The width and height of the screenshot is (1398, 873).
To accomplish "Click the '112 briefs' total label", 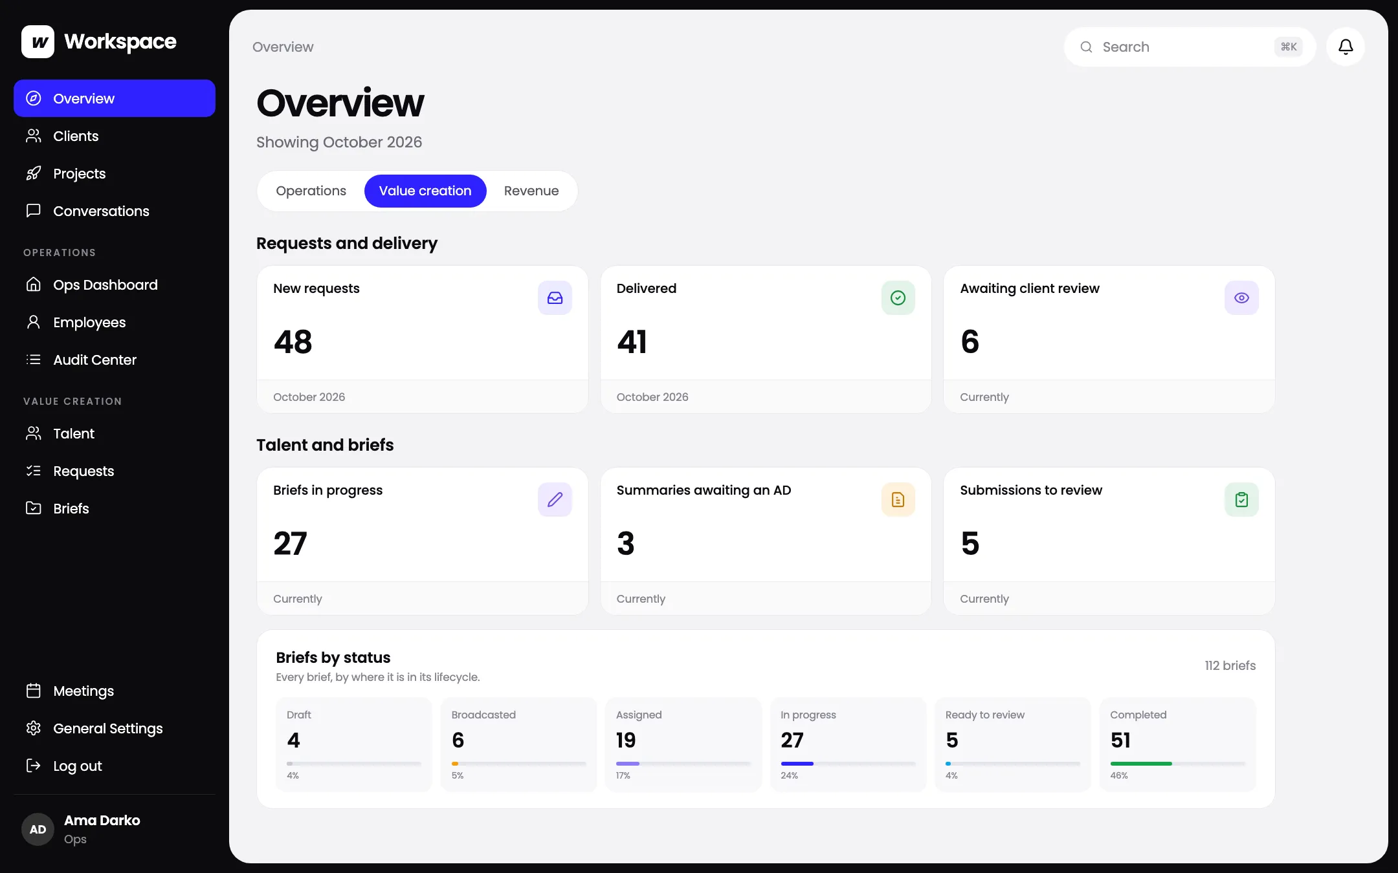I will click(x=1230, y=665).
